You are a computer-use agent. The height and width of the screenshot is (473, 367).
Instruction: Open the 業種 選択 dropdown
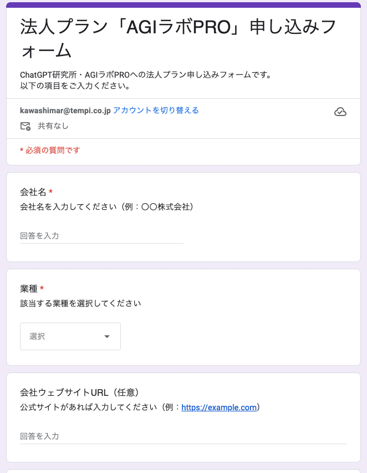tap(70, 336)
